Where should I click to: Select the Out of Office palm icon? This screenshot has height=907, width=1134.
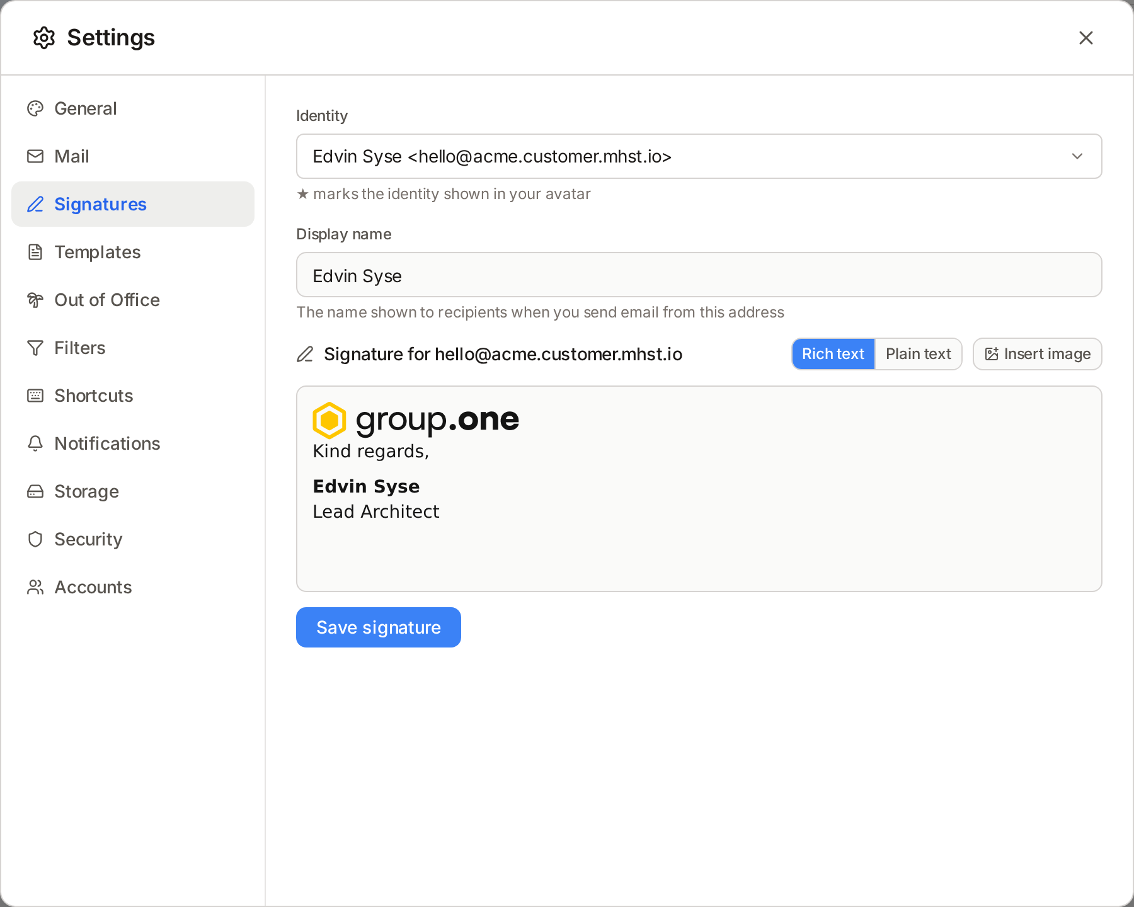(35, 300)
